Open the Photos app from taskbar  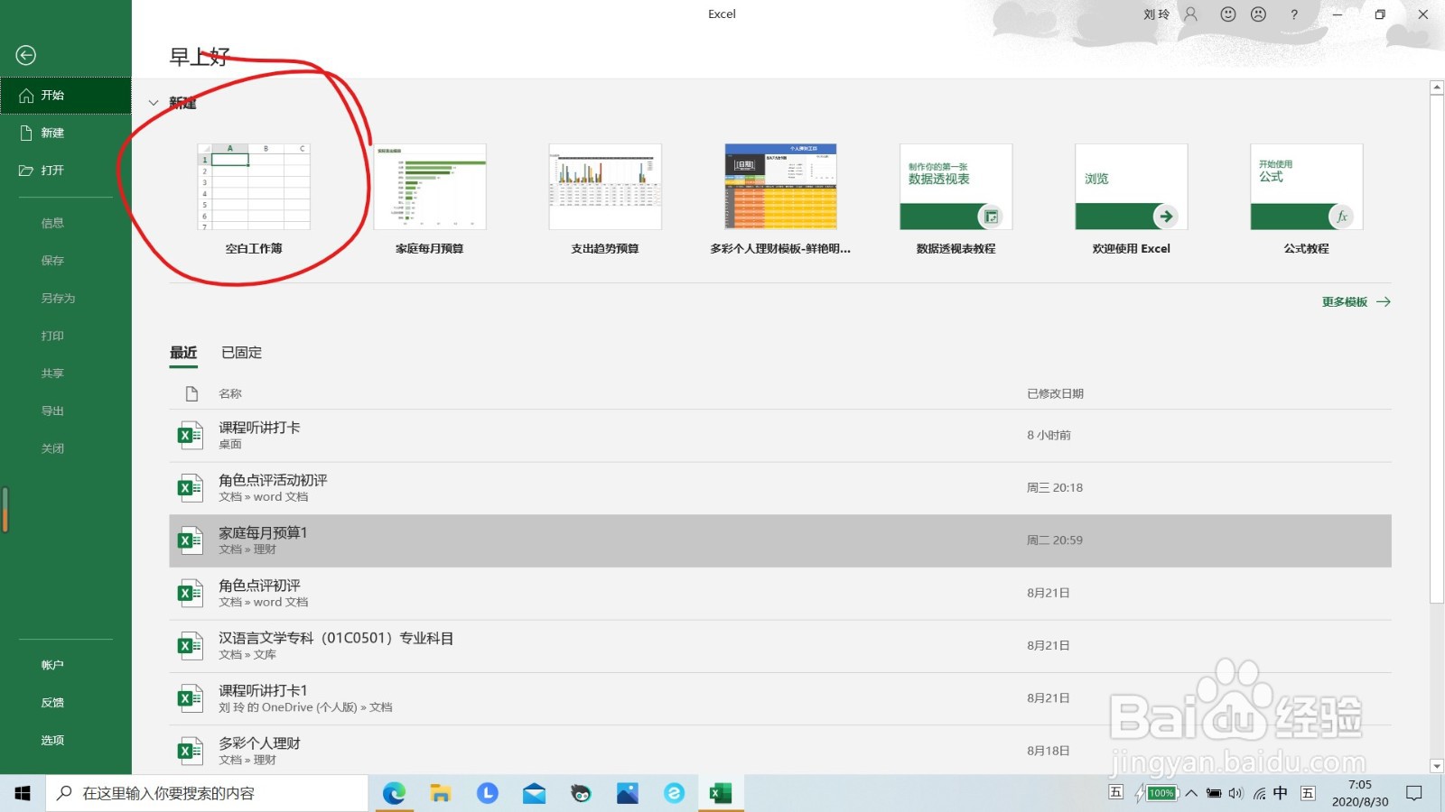coord(628,793)
